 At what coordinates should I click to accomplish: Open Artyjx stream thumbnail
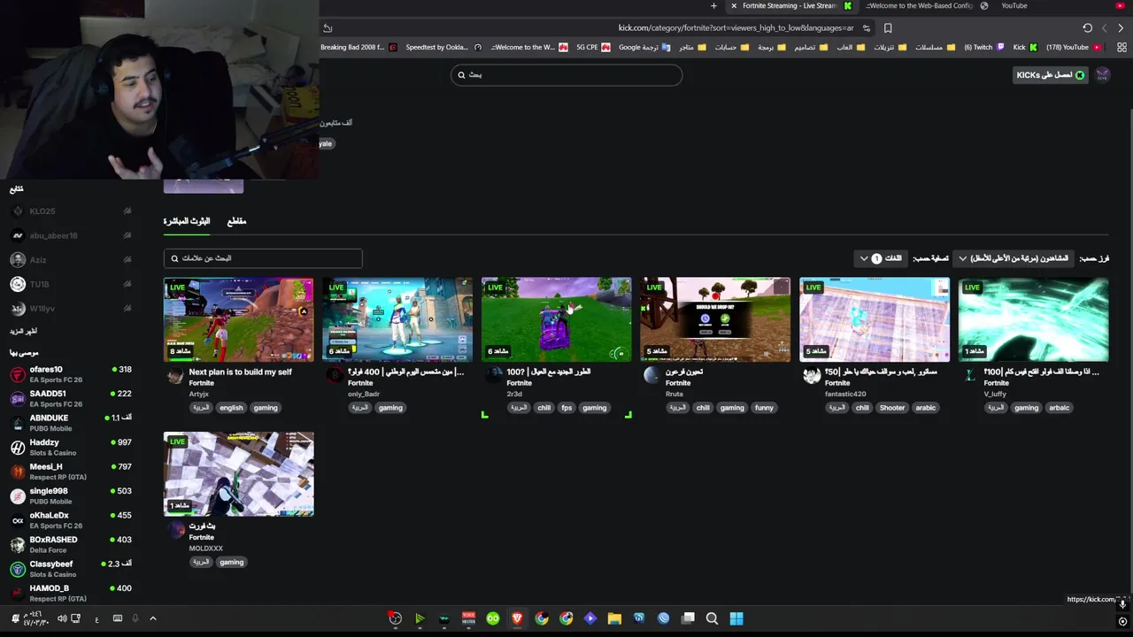238,319
